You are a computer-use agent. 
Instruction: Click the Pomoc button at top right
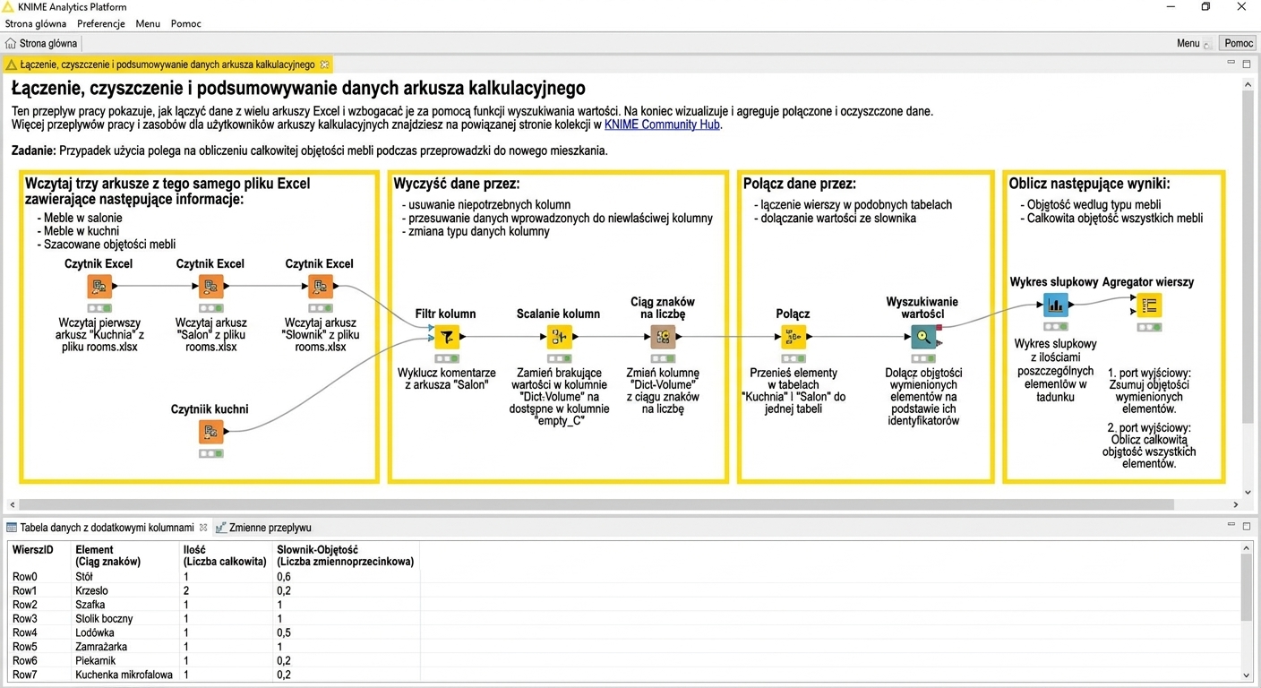1239,43
